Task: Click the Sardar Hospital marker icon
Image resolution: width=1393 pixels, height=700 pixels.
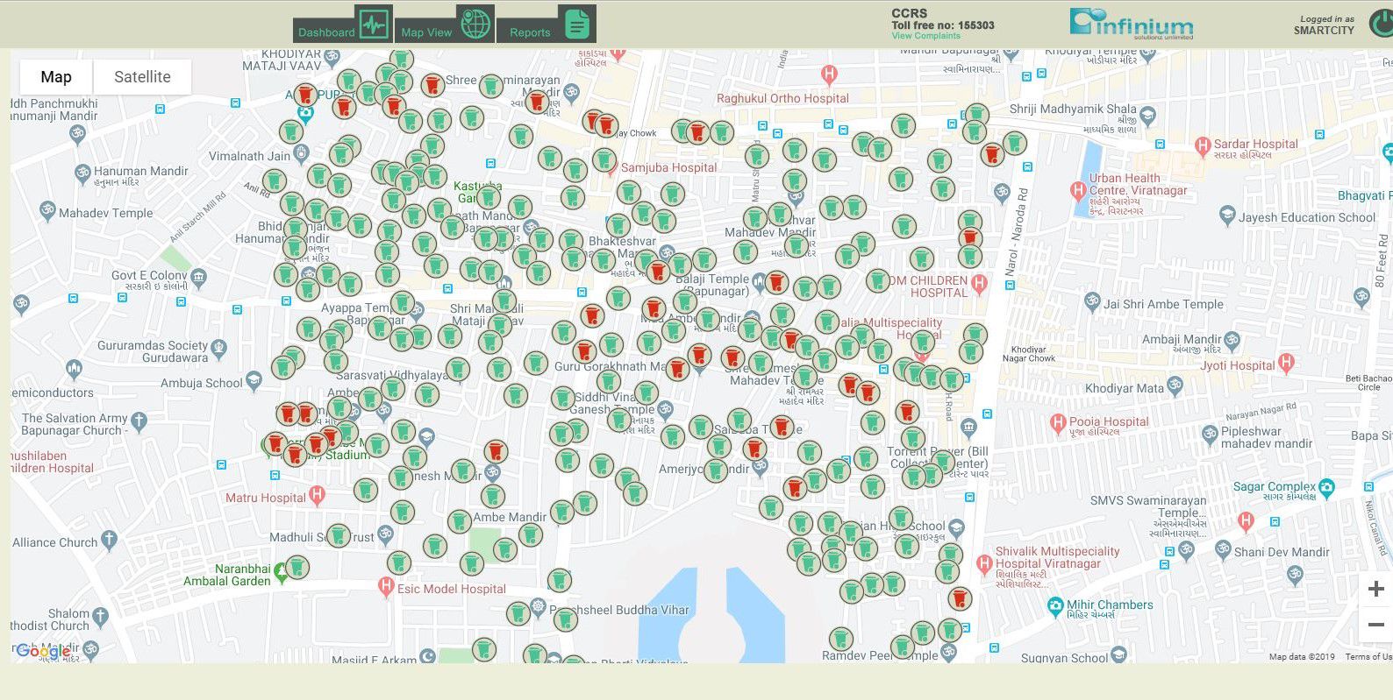Action: point(1202,145)
